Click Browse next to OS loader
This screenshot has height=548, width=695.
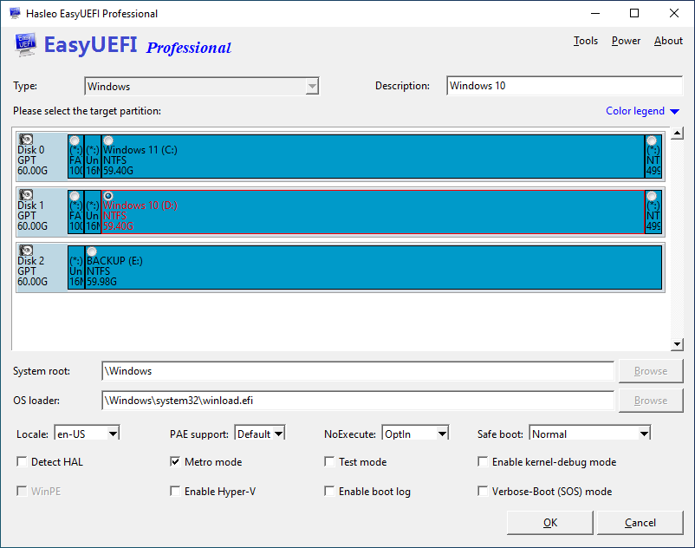point(651,401)
